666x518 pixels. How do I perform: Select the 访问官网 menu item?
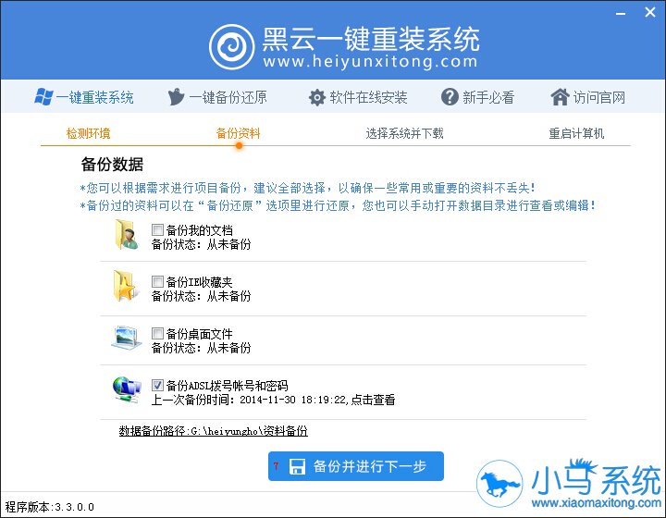click(x=588, y=97)
